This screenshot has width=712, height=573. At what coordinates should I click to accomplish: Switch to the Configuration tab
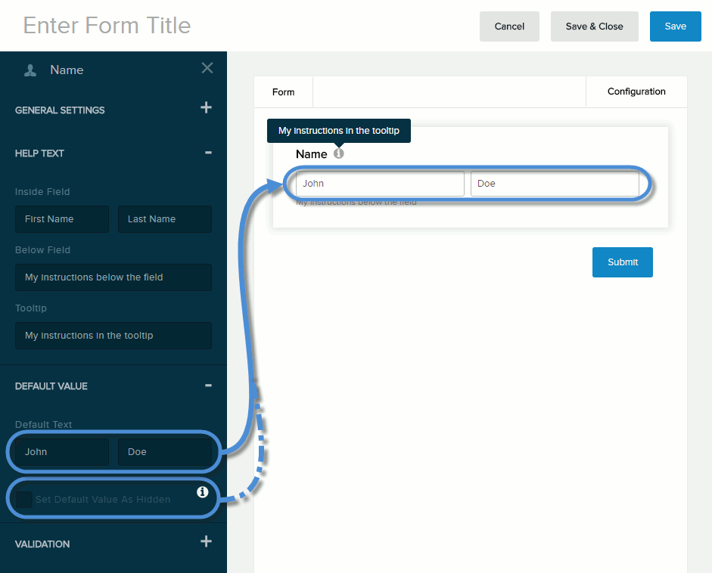click(636, 91)
